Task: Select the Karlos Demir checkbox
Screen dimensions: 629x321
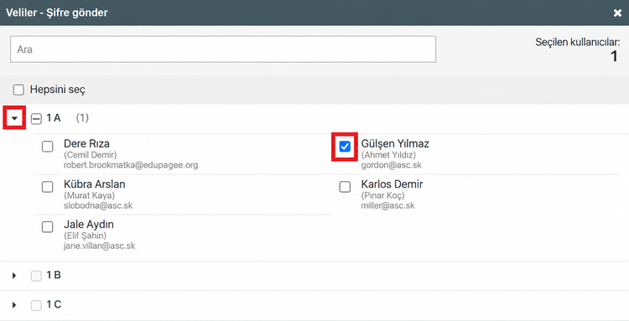Action: tap(345, 187)
